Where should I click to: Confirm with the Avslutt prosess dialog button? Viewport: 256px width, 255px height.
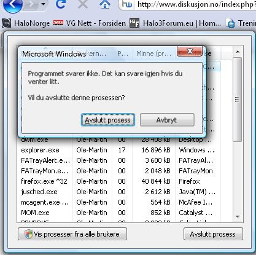tap(108, 120)
